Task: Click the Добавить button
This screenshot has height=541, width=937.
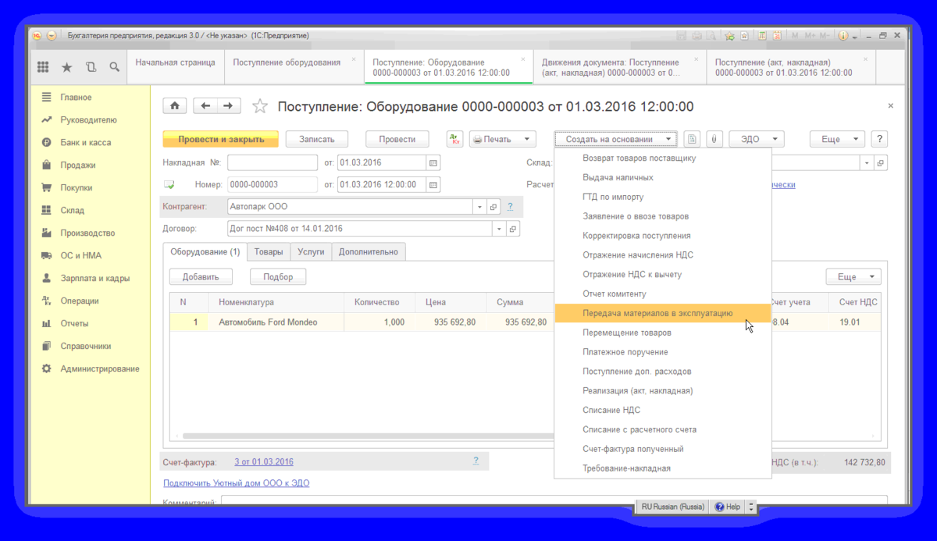Action: point(201,276)
